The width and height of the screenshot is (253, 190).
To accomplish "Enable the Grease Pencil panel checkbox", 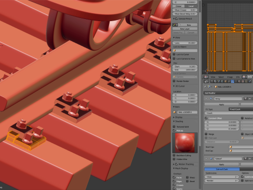I will [x=177, y=18].
